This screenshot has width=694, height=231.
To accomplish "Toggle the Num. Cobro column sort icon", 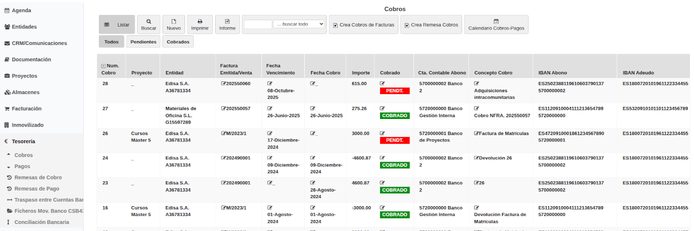I will tap(104, 66).
